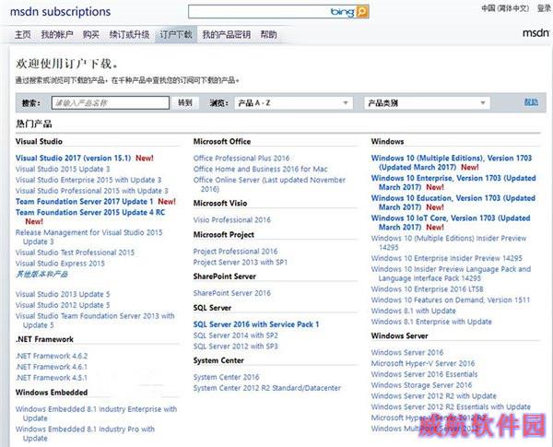This screenshot has height=447, width=553.
Task: Open Visual Studio 2017 (version 15.1) link
Action: coord(73,158)
